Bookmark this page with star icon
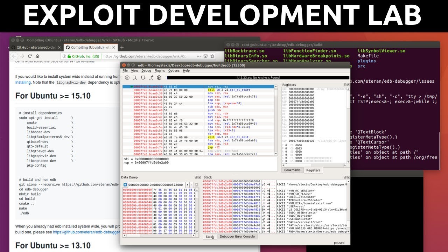 212,56
